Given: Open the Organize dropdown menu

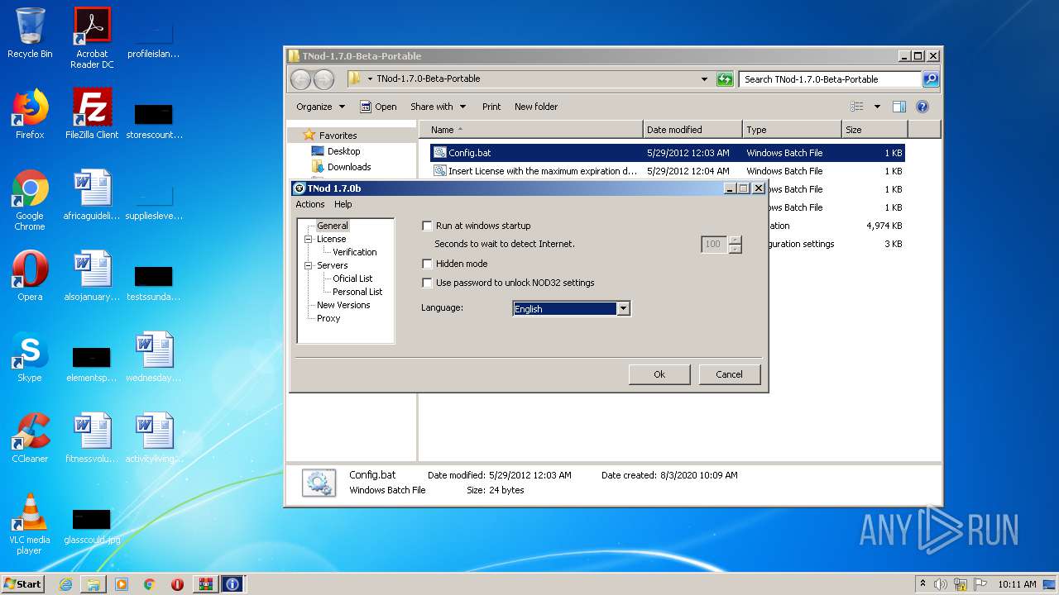Looking at the screenshot, I should pos(320,107).
